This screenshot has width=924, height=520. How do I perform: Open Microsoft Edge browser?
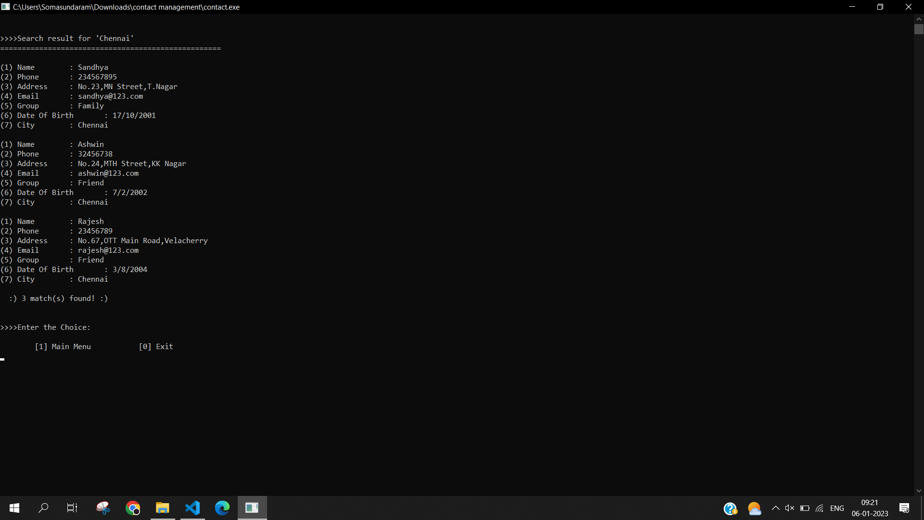point(222,508)
